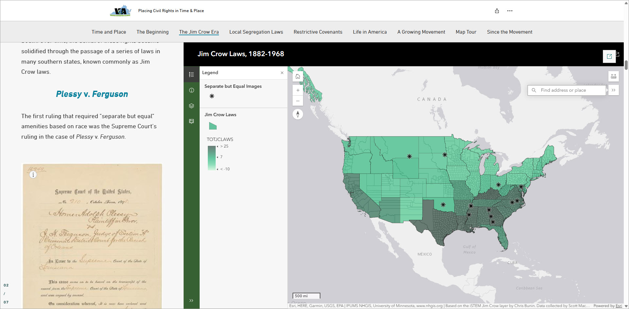Image resolution: width=629 pixels, height=309 pixels.
Task: Click the share icon next to the map title
Action: pos(619,54)
